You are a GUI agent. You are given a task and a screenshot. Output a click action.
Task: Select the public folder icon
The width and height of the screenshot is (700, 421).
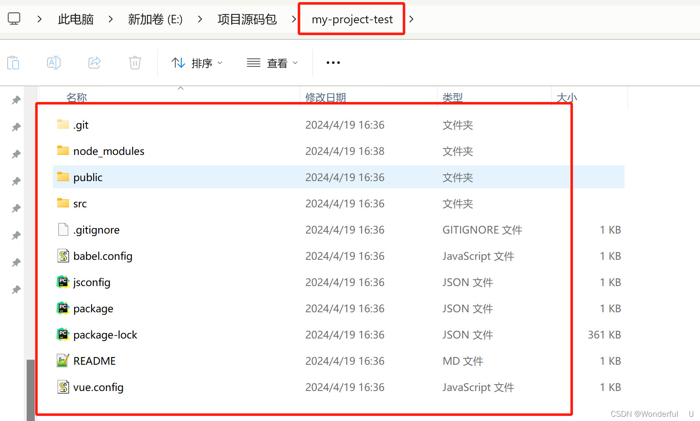tap(63, 176)
